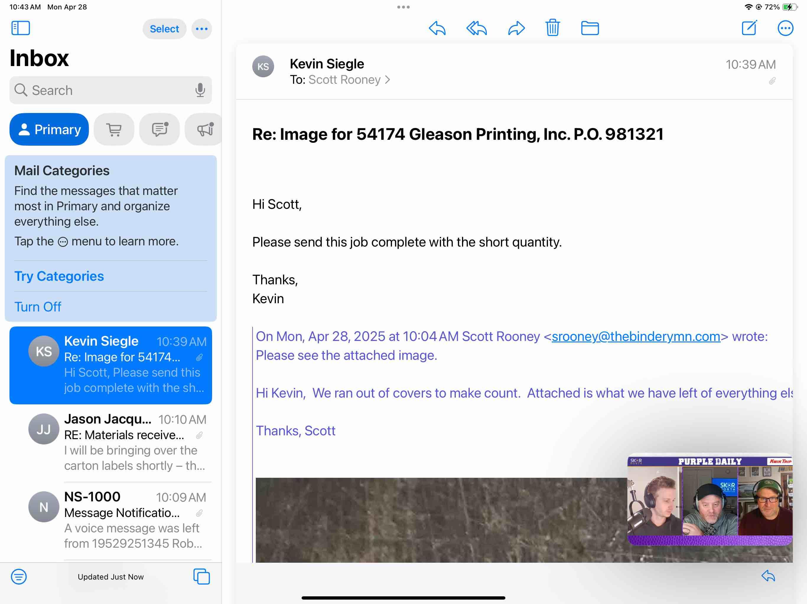Image resolution: width=807 pixels, height=604 pixels.
Task: Compose a new message
Action: 749,28
